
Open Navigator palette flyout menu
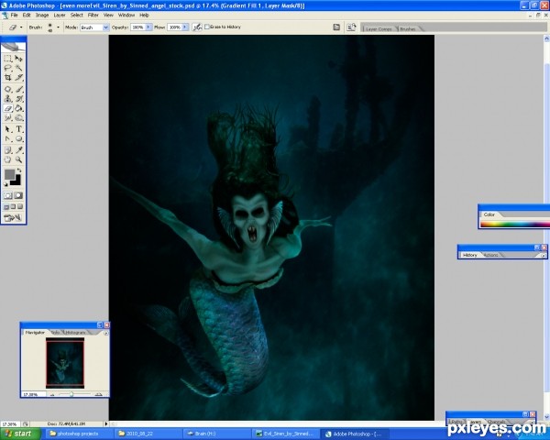tap(106, 333)
